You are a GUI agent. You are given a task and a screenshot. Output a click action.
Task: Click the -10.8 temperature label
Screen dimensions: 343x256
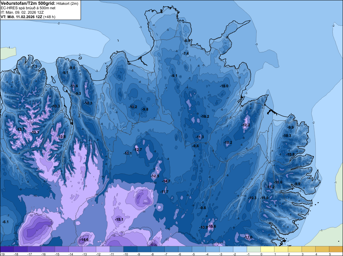291,154
